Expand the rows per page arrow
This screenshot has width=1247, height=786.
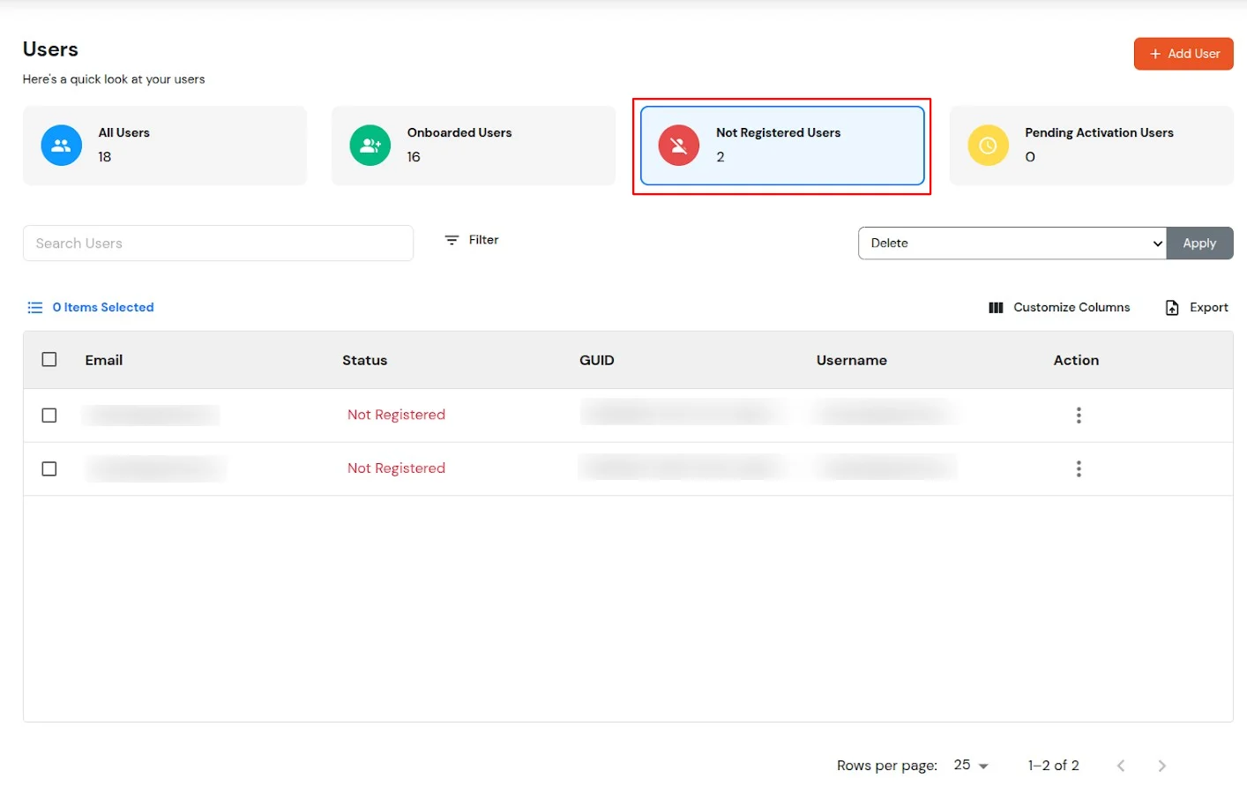983,765
